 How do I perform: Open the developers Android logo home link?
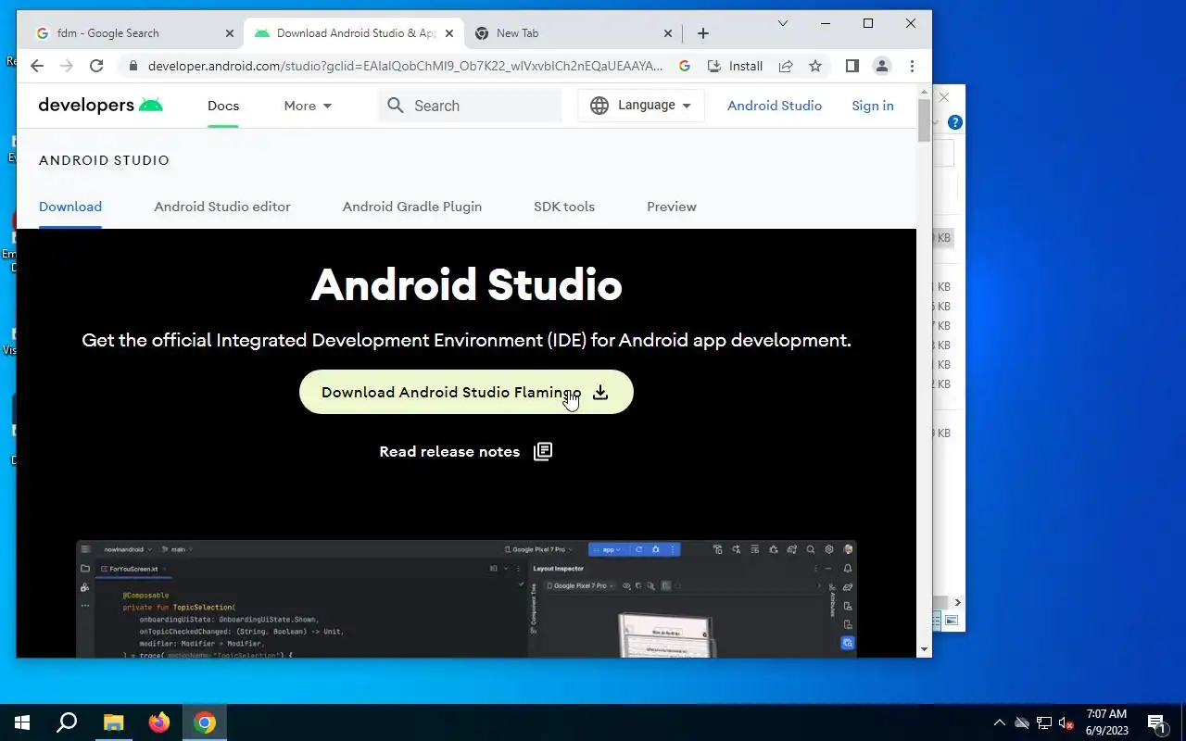click(x=100, y=106)
